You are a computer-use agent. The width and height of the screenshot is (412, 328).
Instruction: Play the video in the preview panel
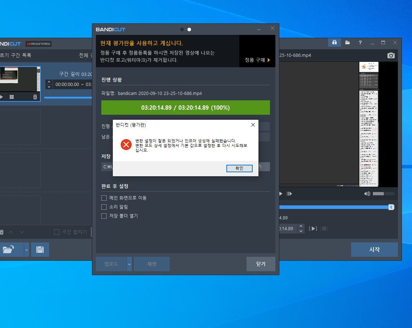click(x=281, y=194)
